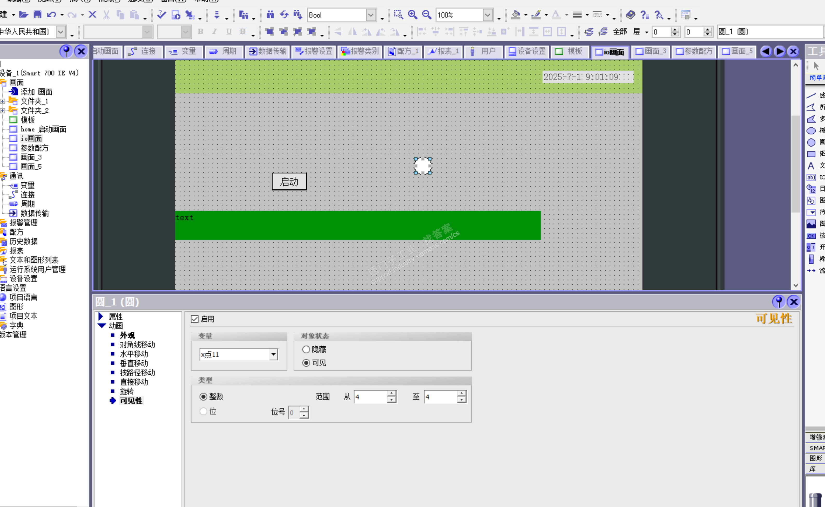Open the 100% zoom level dropdown
This screenshot has height=507, width=825.
click(488, 15)
